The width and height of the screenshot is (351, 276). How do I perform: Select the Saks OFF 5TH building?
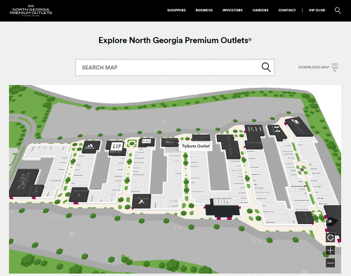click(25, 183)
